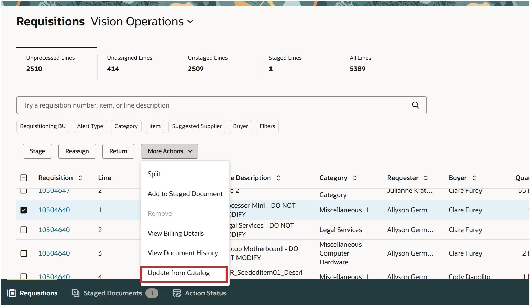Sort the table by Category column
Screen dimensions: 530x305
[354, 178]
